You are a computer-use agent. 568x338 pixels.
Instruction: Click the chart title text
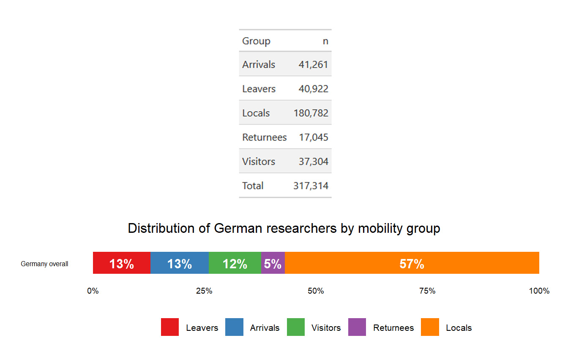pos(284,229)
